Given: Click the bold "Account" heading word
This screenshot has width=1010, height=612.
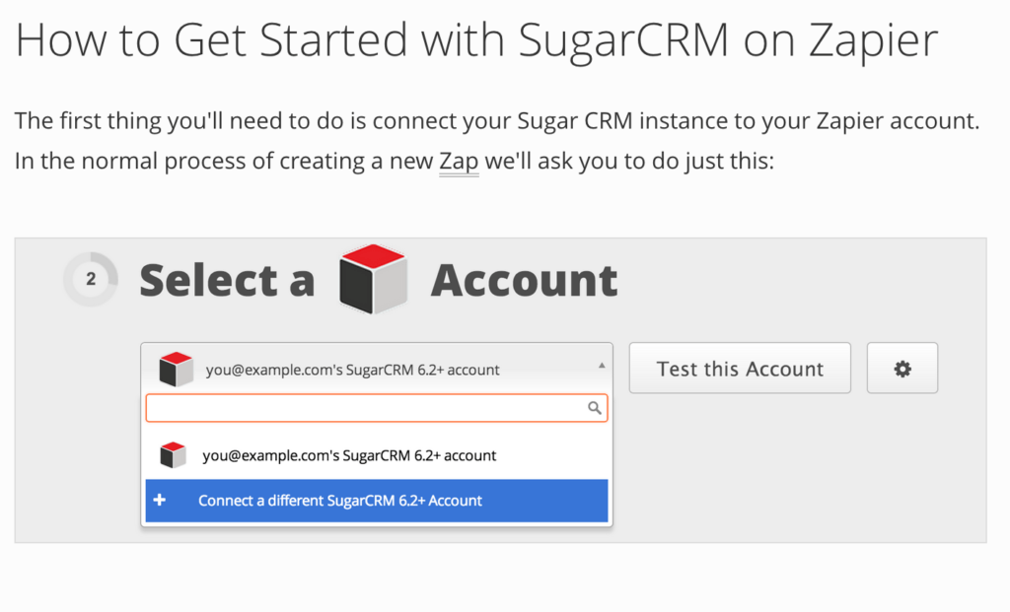Looking at the screenshot, I should (524, 281).
